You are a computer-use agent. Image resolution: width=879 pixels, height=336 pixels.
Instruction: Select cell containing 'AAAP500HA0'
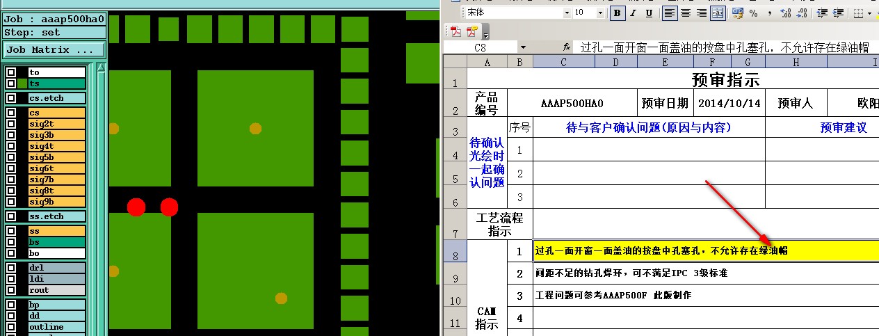572,104
